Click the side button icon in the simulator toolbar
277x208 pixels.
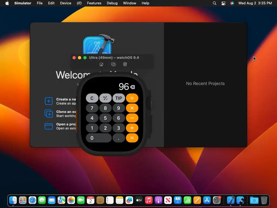tap(125, 64)
